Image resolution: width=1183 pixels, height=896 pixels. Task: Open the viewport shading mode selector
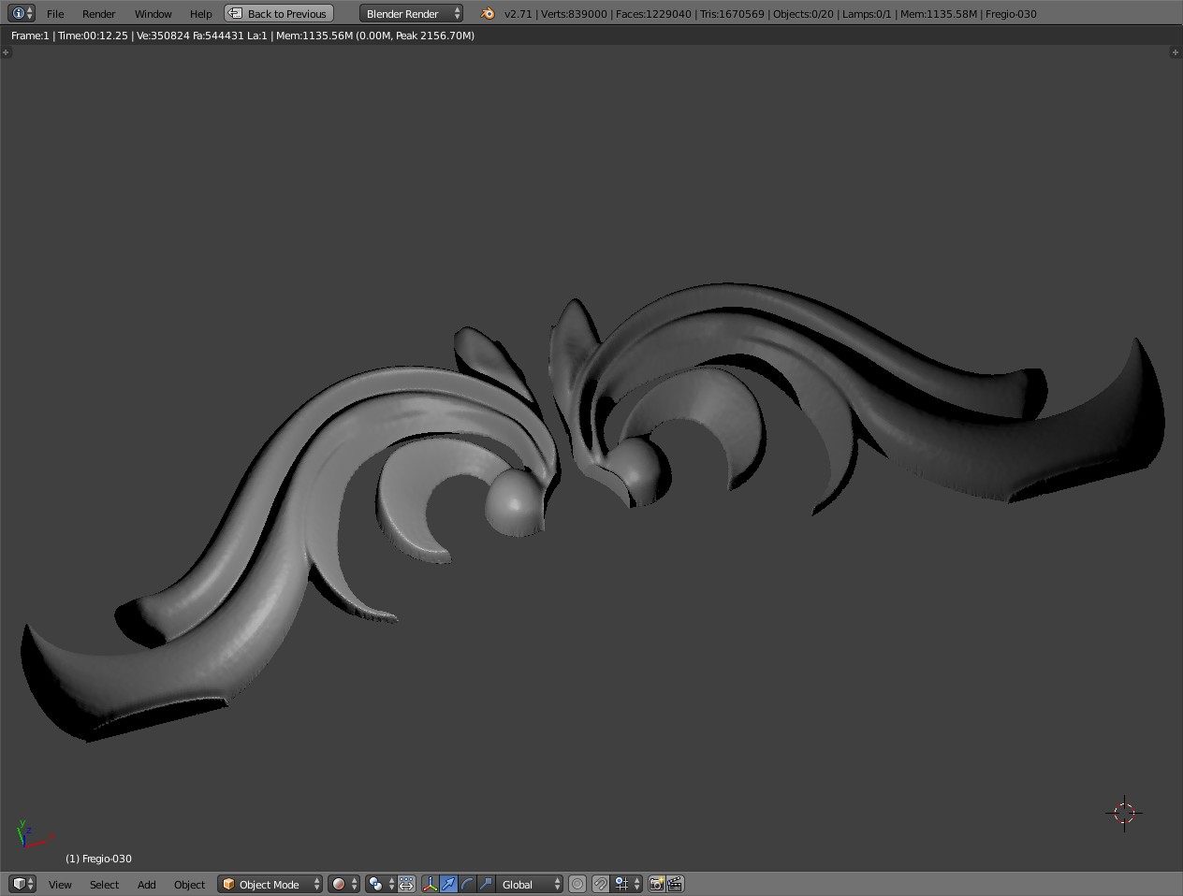(x=343, y=884)
